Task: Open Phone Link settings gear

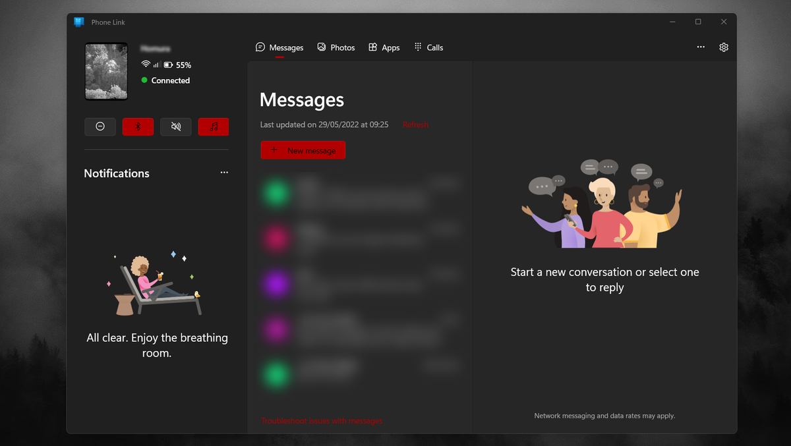Action: click(723, 47)
